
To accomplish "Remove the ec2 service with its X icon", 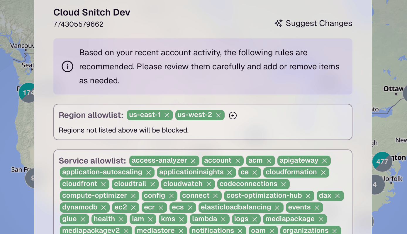I will point(134,207).
